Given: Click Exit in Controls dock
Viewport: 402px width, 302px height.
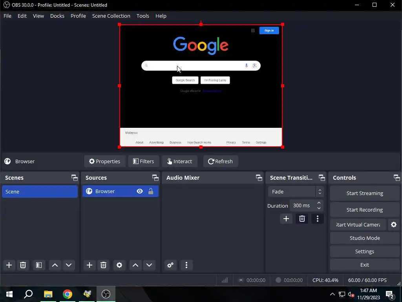Looking at the screenshot, I should click(x=365, y=265).
